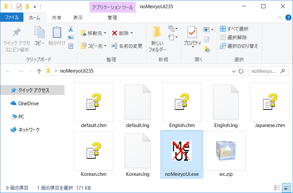Click すべて選択 to select all
The height and width of the screenshot is (193, 293).
point(234,29)
